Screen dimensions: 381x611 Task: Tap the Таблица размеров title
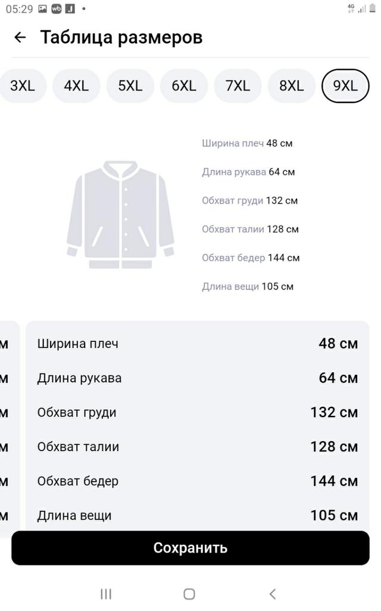pyautogui.click(x=121, y=38)
